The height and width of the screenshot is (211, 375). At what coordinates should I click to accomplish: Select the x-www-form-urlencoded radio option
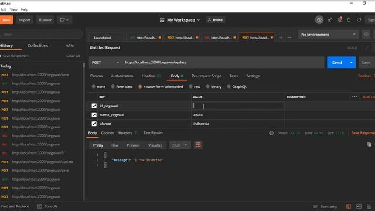(x=140, y=87)
